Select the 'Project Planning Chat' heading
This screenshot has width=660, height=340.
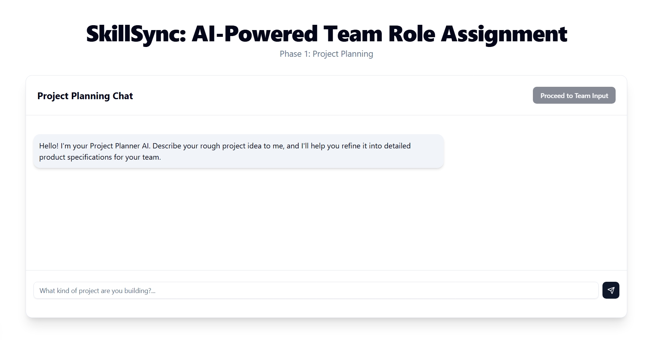coord(85,96)
